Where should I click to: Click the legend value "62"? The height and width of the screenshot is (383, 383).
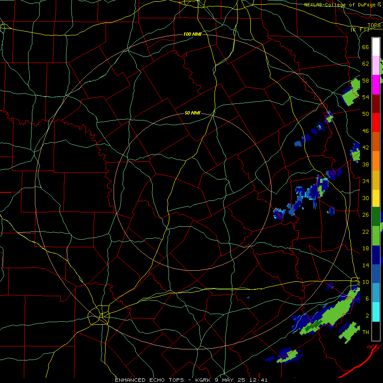point(366,64)
